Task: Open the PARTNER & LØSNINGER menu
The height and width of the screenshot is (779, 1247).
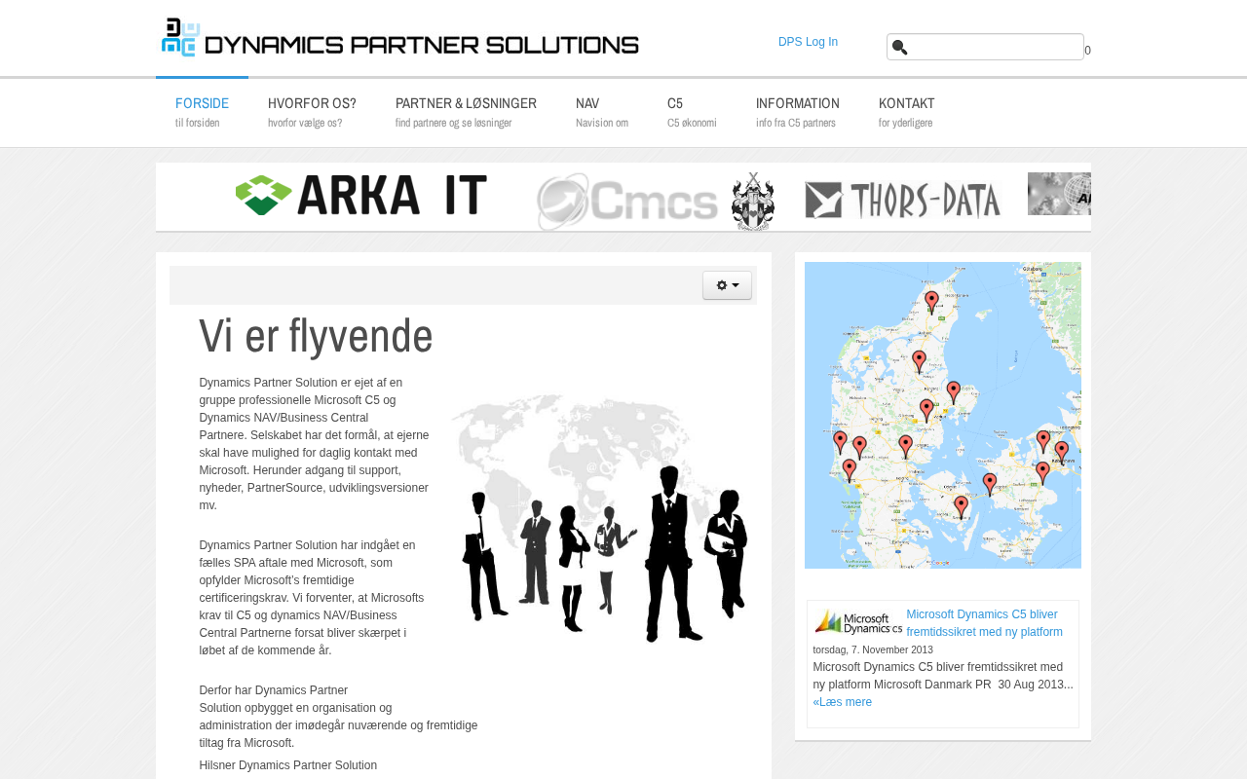Action: click(x=466, y=113)
